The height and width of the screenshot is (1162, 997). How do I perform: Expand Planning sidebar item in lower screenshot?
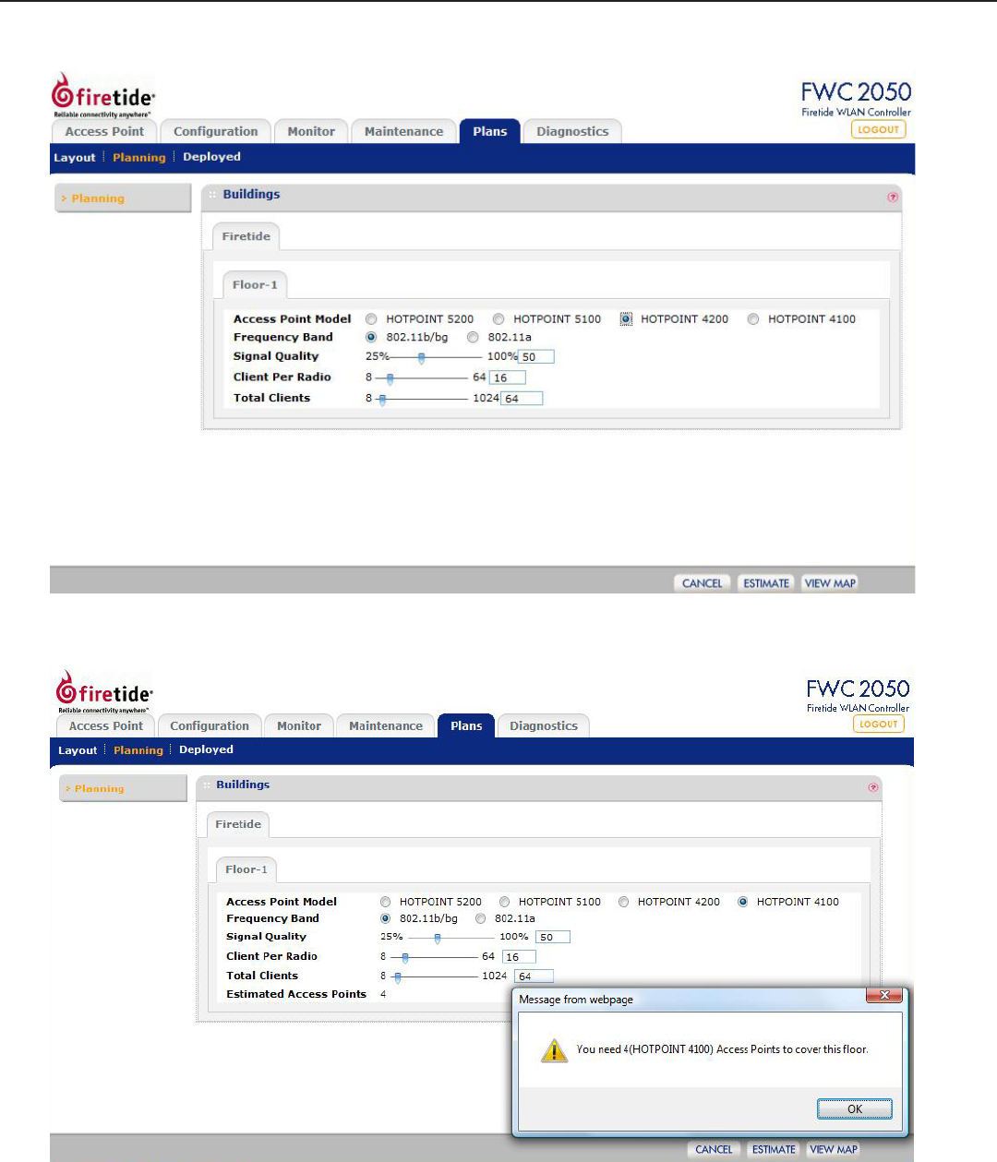123,788
